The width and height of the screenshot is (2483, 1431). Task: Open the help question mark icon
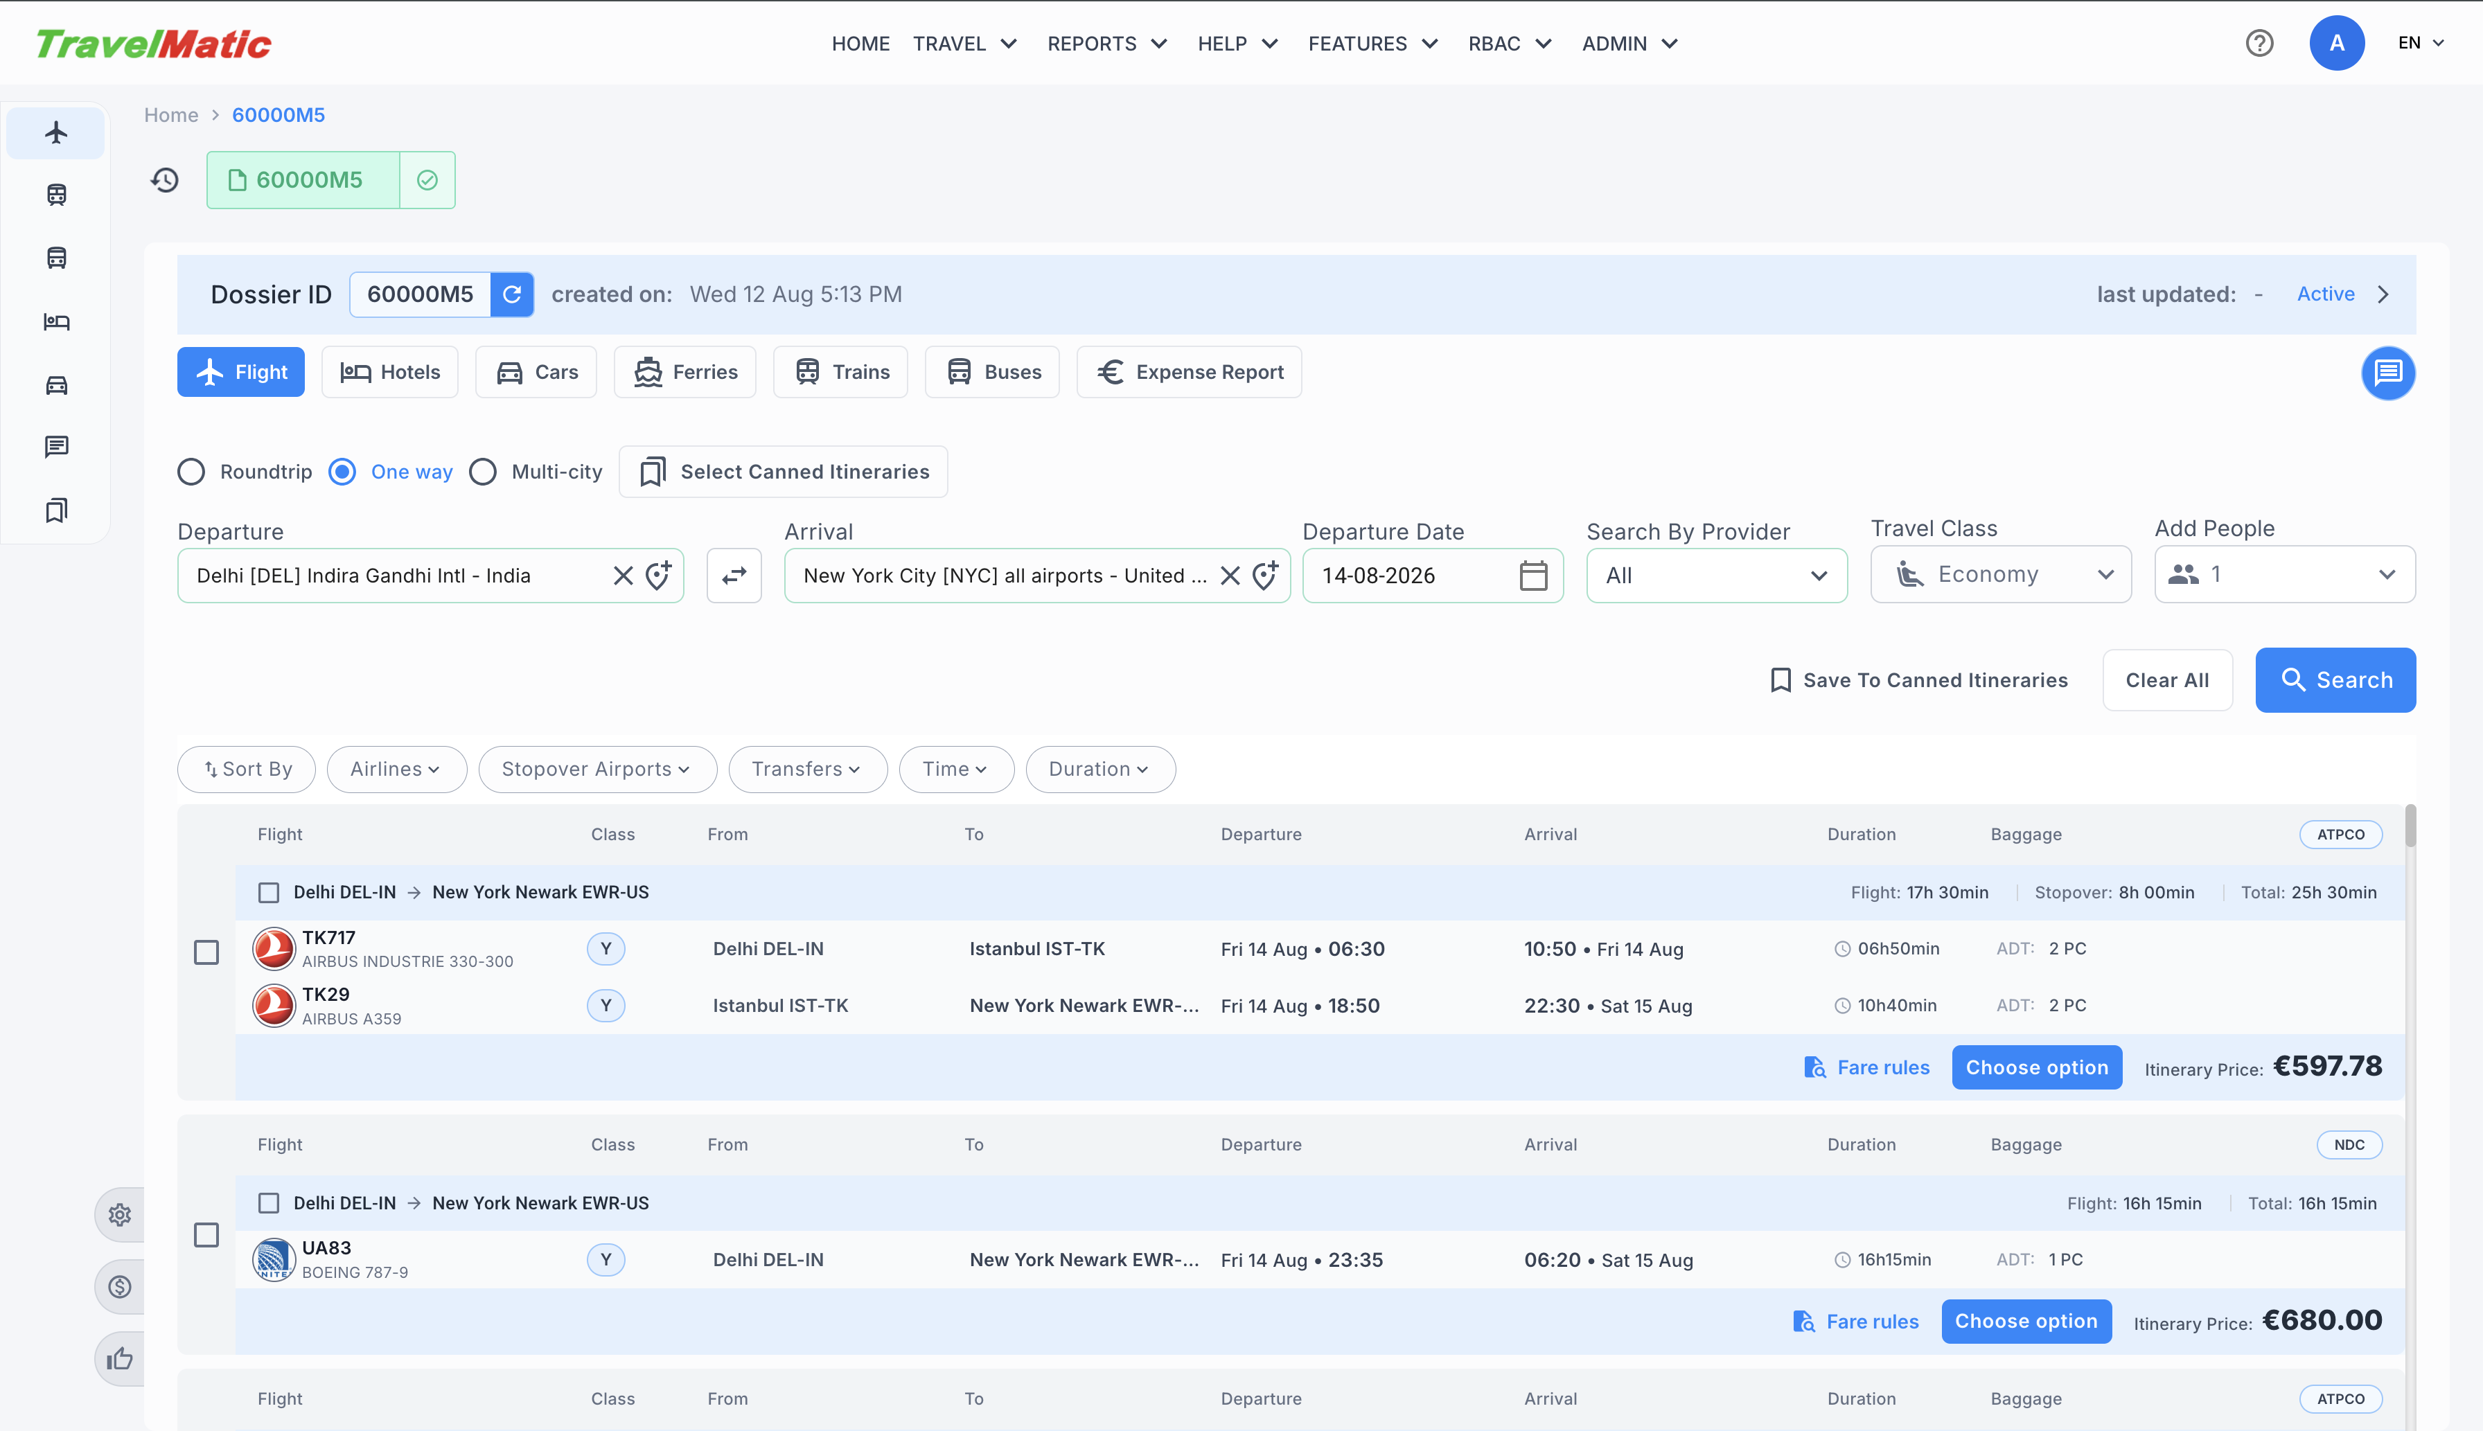tap(2259, 43)
